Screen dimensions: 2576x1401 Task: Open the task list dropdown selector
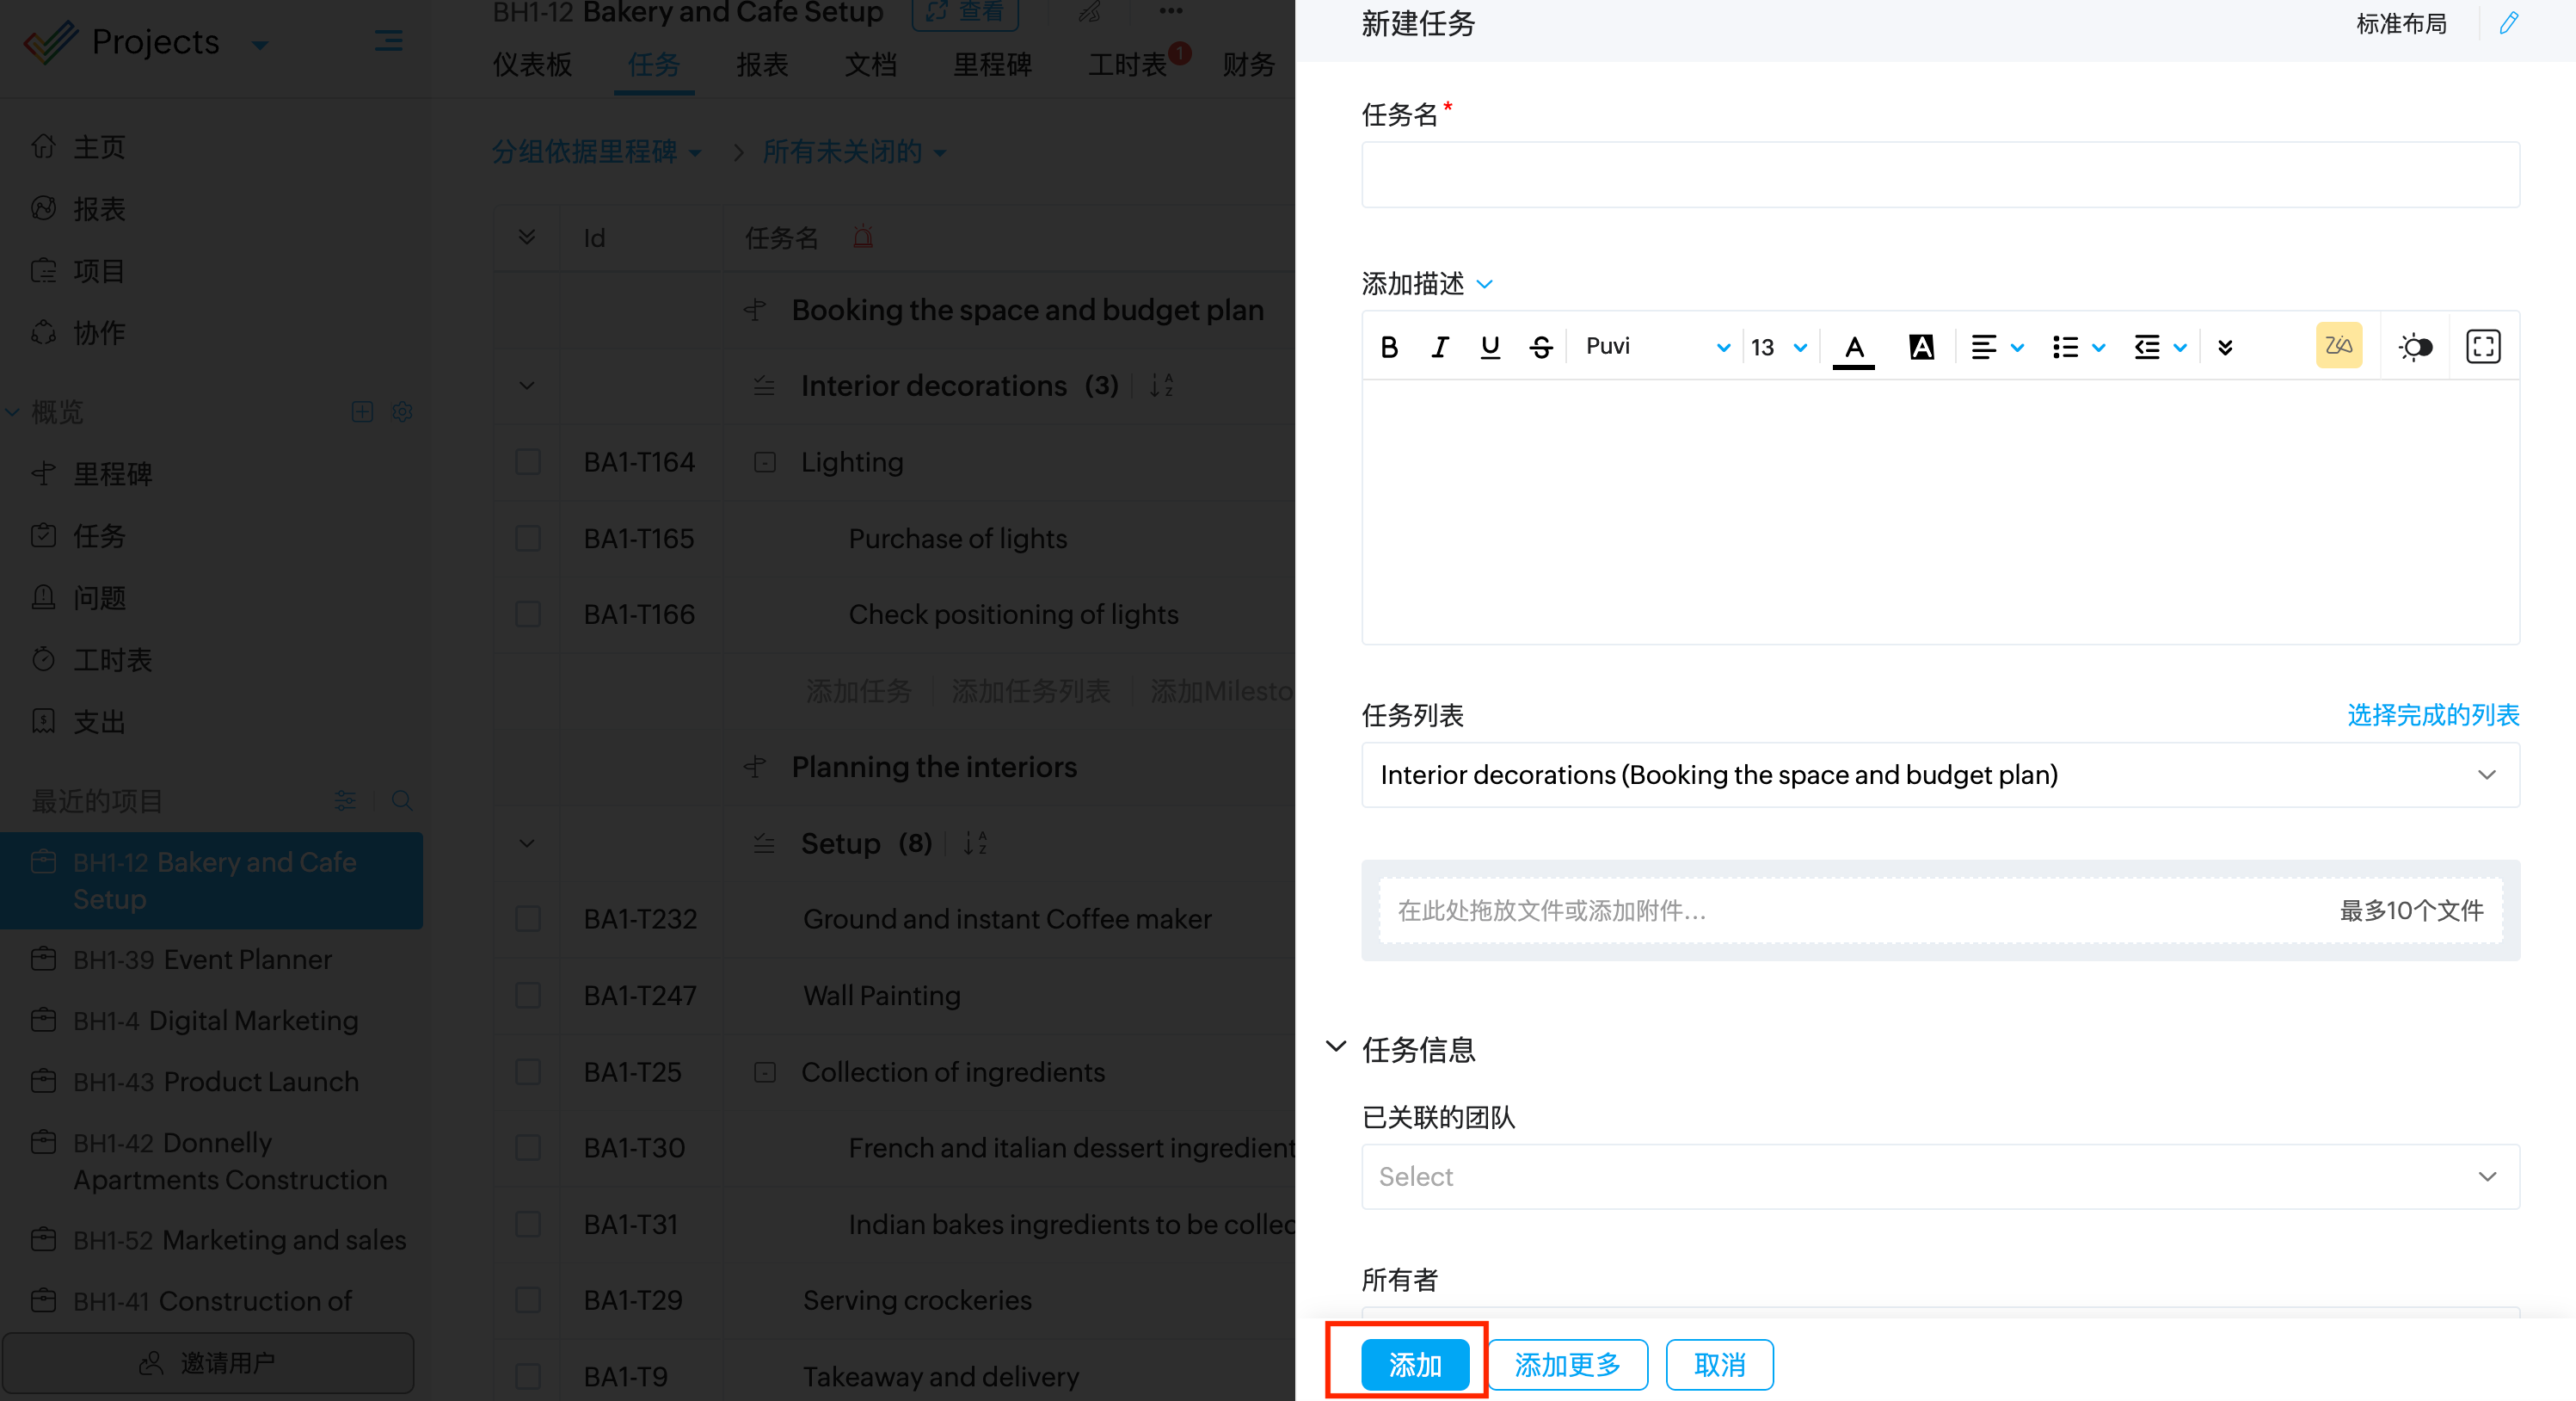[1939, 775]
